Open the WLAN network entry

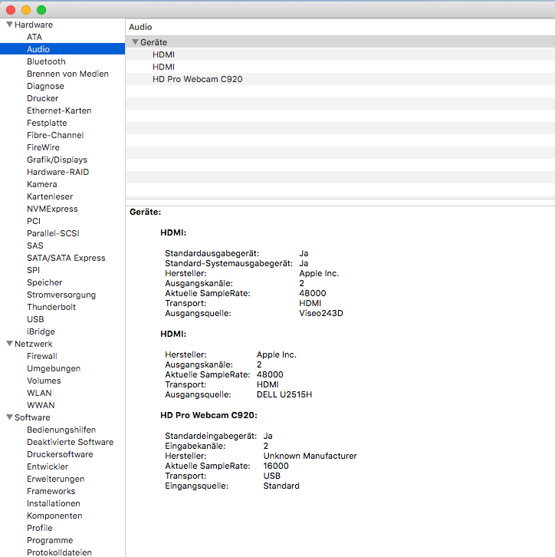pos(39,393)
